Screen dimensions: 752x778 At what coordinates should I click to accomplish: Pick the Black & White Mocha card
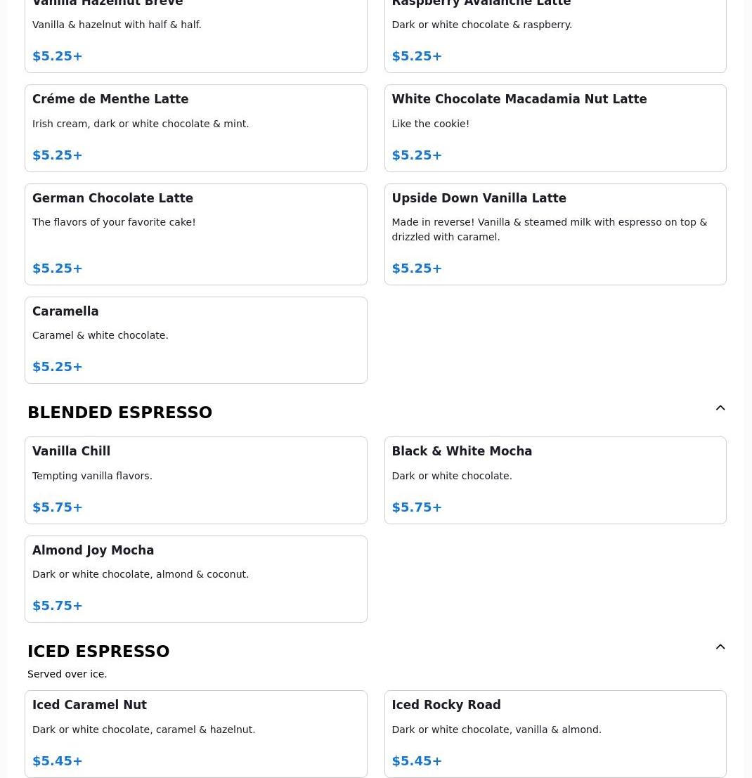point(555,480)
